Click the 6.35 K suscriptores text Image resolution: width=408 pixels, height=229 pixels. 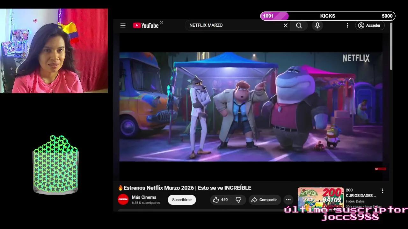pos(146,203)
